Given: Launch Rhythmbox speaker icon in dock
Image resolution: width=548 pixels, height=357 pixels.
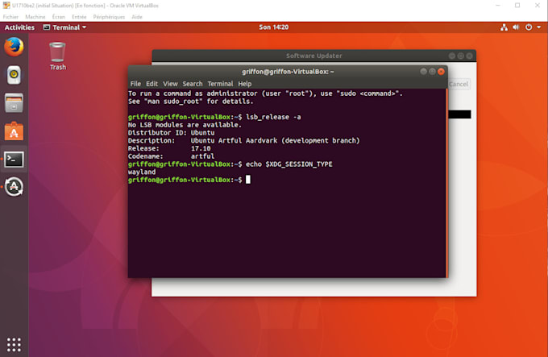Looking at the screenshot, I should (14, 75).
